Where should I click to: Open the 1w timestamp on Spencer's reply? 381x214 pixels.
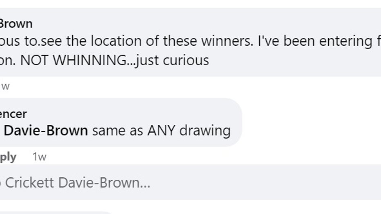click(39, 157)
